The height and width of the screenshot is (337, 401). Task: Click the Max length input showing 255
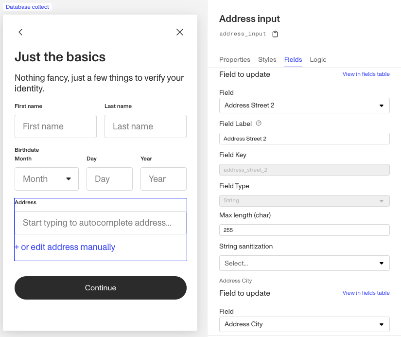coord(304,230)
